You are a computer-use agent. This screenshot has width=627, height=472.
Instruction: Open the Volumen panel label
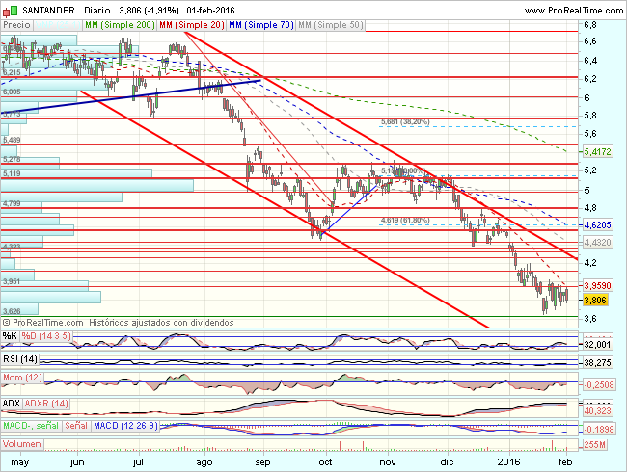[22, 444]
